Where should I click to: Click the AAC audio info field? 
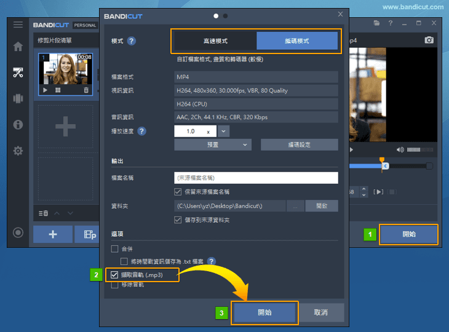tap(256, 117)
